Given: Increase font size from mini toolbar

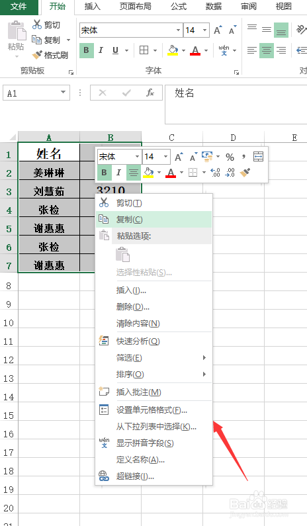Looking at the screenshot, I should pyautogui.click(x=179, y=157).
